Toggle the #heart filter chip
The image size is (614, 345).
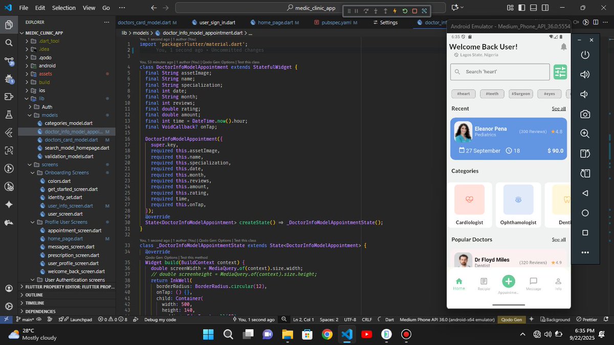point(464,94)
